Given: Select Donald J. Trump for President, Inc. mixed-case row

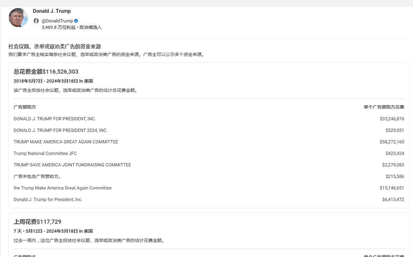Looking at the screenshot, I should (209, 199).
